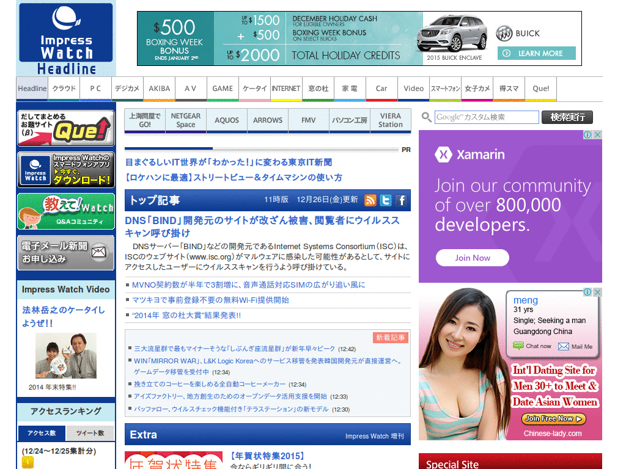
Task: Open the 女子カメ navigation tab
Action: pos(477,89)
